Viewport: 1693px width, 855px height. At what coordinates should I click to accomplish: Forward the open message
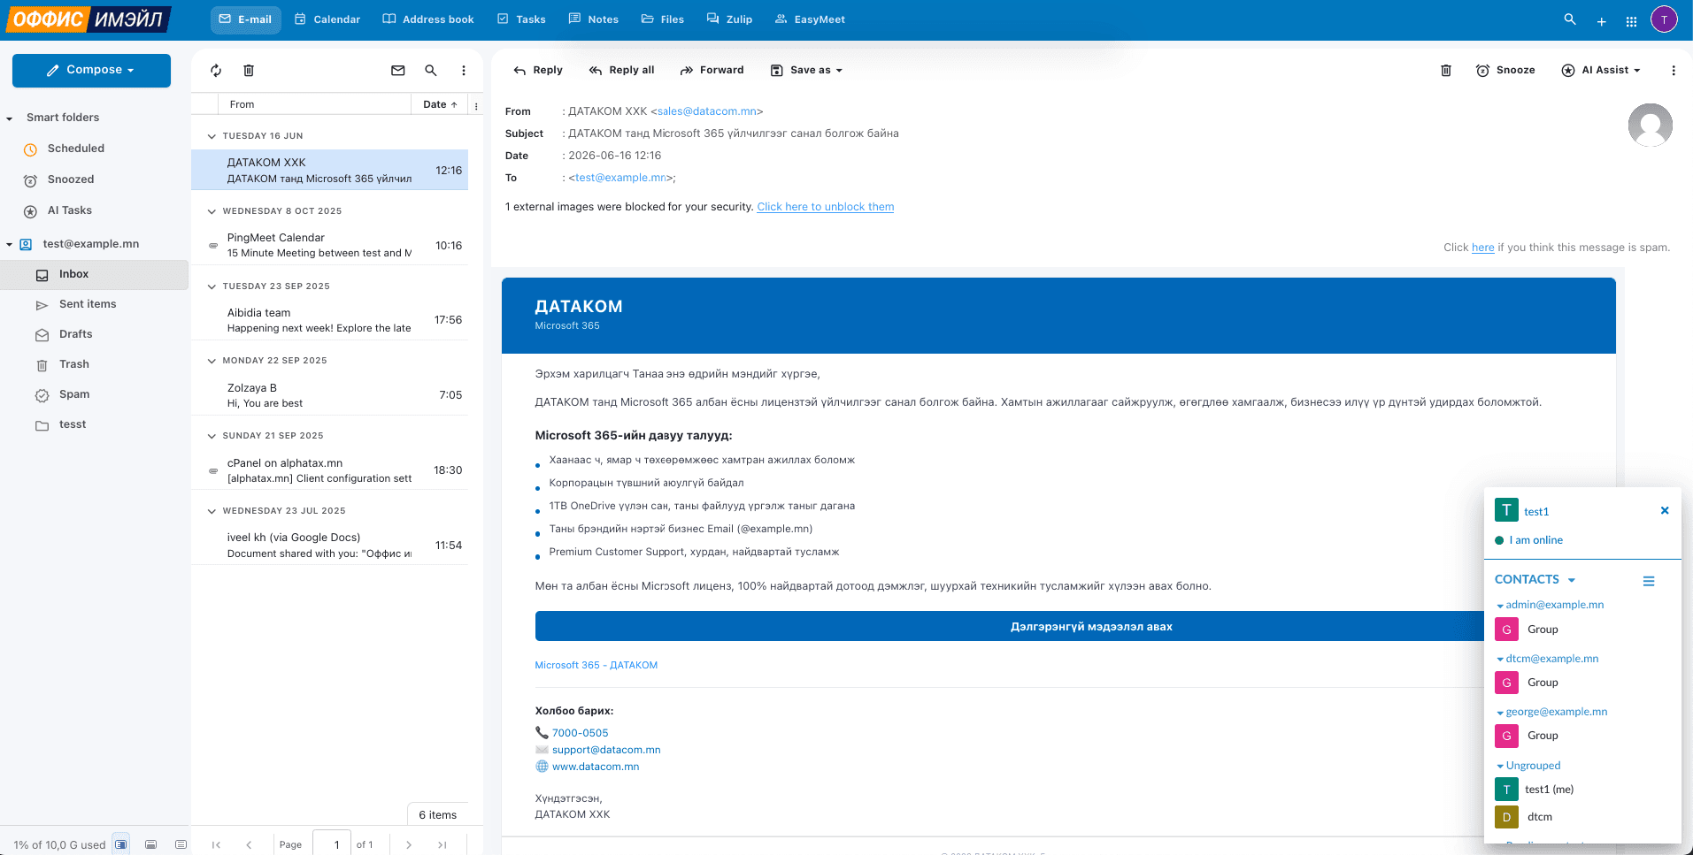click(712, 70)
